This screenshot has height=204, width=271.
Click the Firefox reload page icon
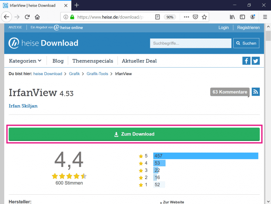click(27, 17)
